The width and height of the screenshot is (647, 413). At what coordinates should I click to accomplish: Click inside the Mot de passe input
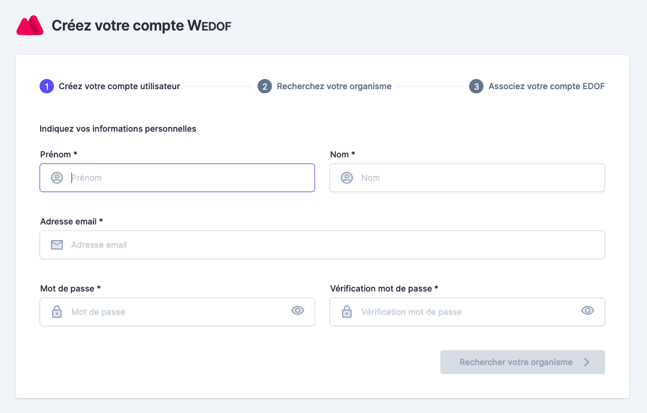point(174,312)
